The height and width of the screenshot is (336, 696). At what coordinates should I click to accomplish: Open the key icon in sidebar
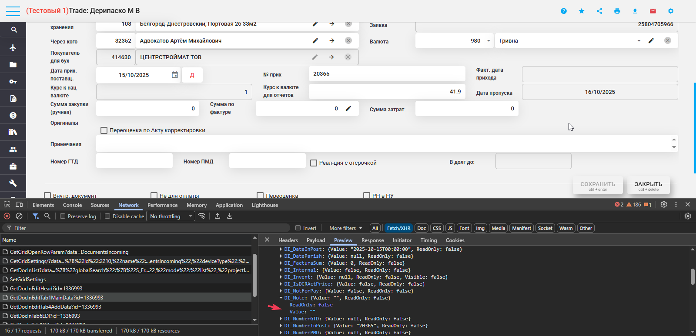click(x=13, y=81)
